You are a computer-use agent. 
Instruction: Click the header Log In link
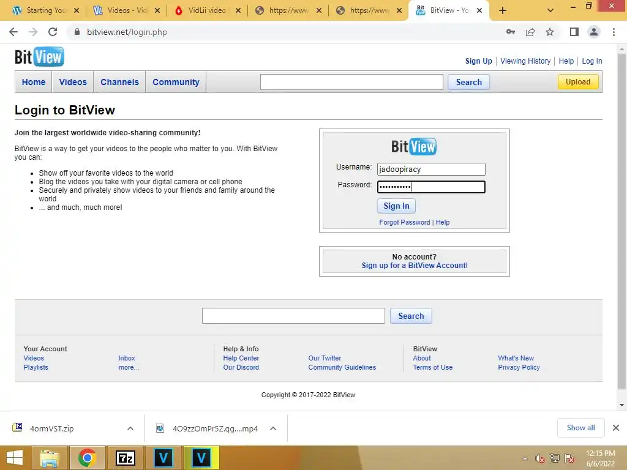(x=592, y=61)
